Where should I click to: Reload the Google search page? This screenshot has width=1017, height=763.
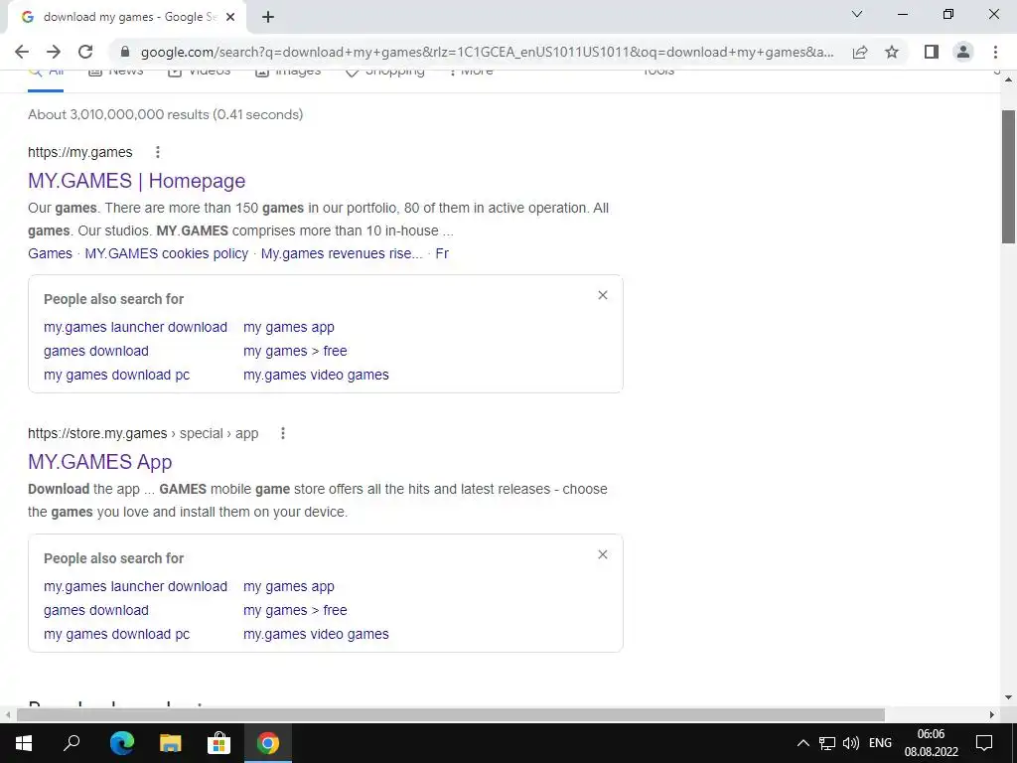pyautogui.click(x=85, y=52)
